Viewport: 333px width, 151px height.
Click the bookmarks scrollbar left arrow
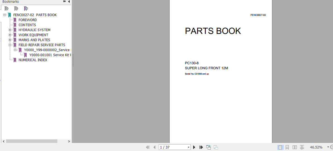click(3, 141)
